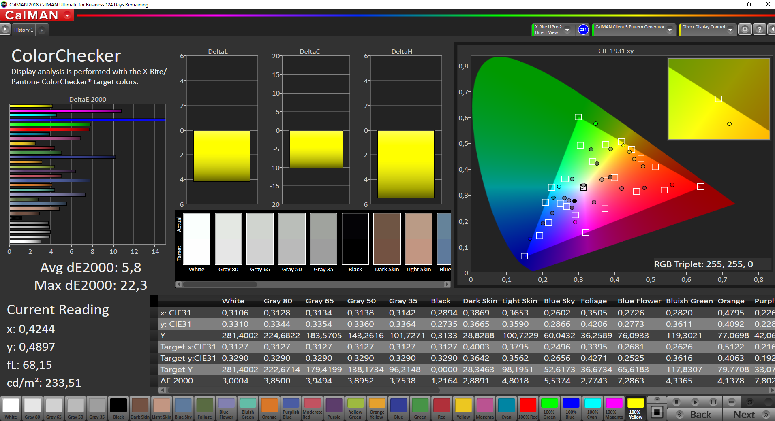This screenshot has width=775, height=421.
Task: Go Back to previous page
Action: [x=695, y=415]
